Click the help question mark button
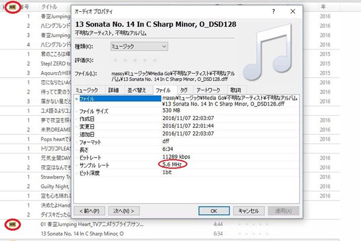The height and width of the screenshot is (241, 361). [x=273, y=11]
